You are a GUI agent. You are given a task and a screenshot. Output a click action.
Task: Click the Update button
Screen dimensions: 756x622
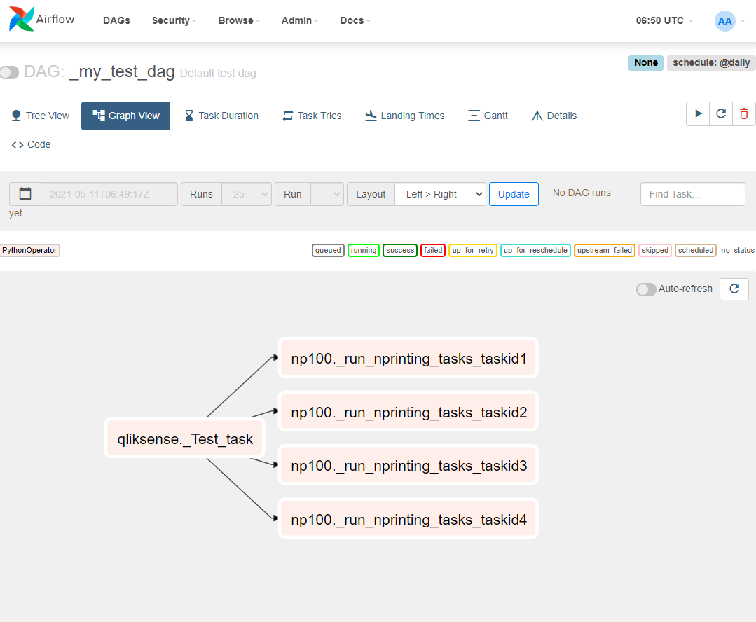[x=514, y=194]
